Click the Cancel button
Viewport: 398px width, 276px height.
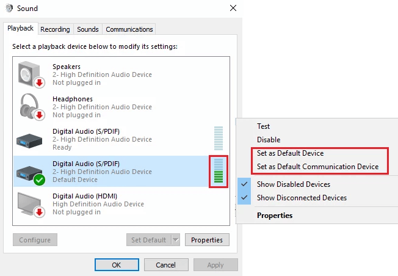pos(165,265)
